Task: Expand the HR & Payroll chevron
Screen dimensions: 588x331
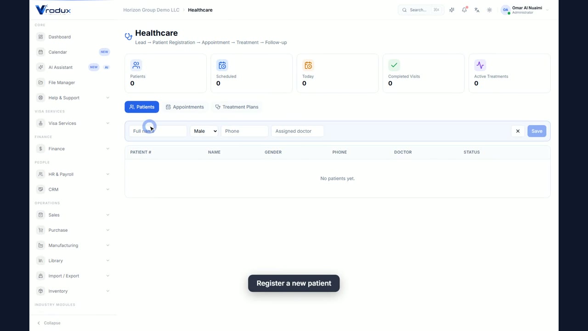Action: point(107,174)
